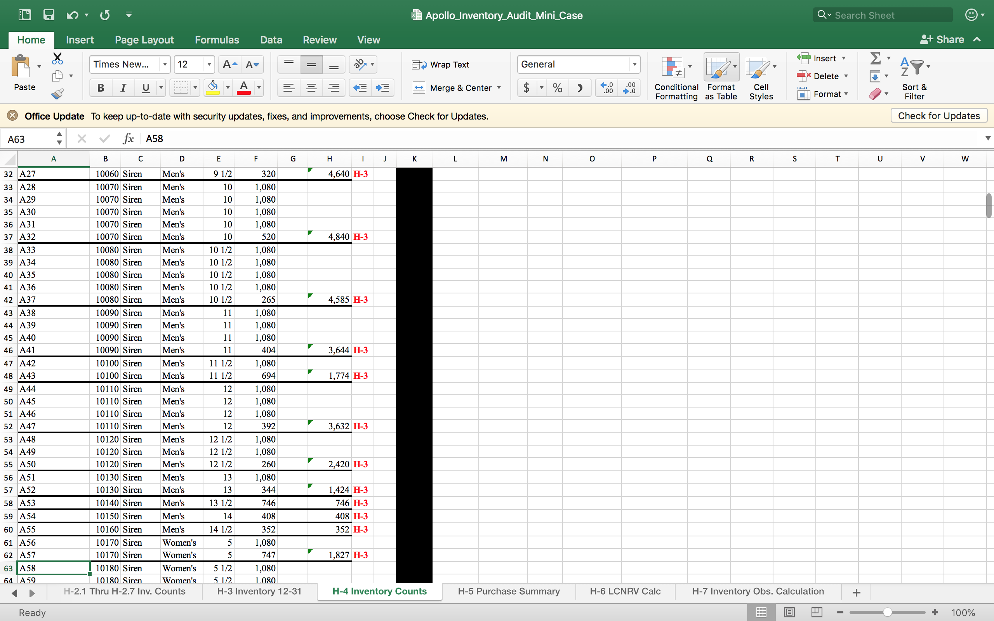
Task: Switch to the Formulas ribbon tab
Action: 216,40
